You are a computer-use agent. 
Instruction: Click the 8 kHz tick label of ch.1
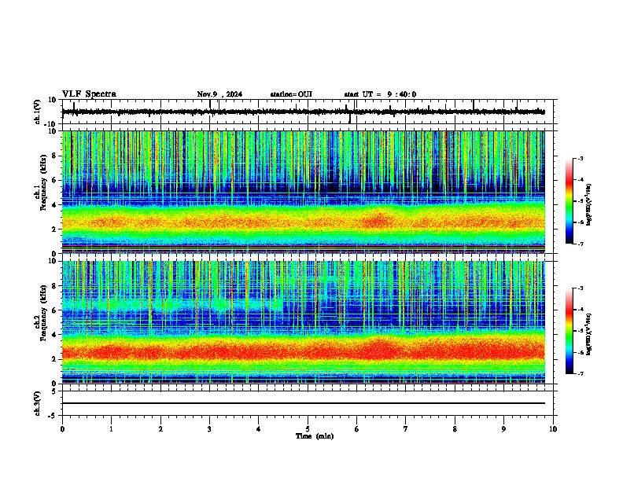[54, 156]
